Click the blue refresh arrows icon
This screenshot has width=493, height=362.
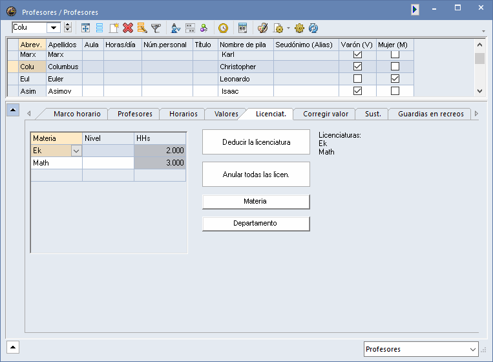click(x=313, y=28)
